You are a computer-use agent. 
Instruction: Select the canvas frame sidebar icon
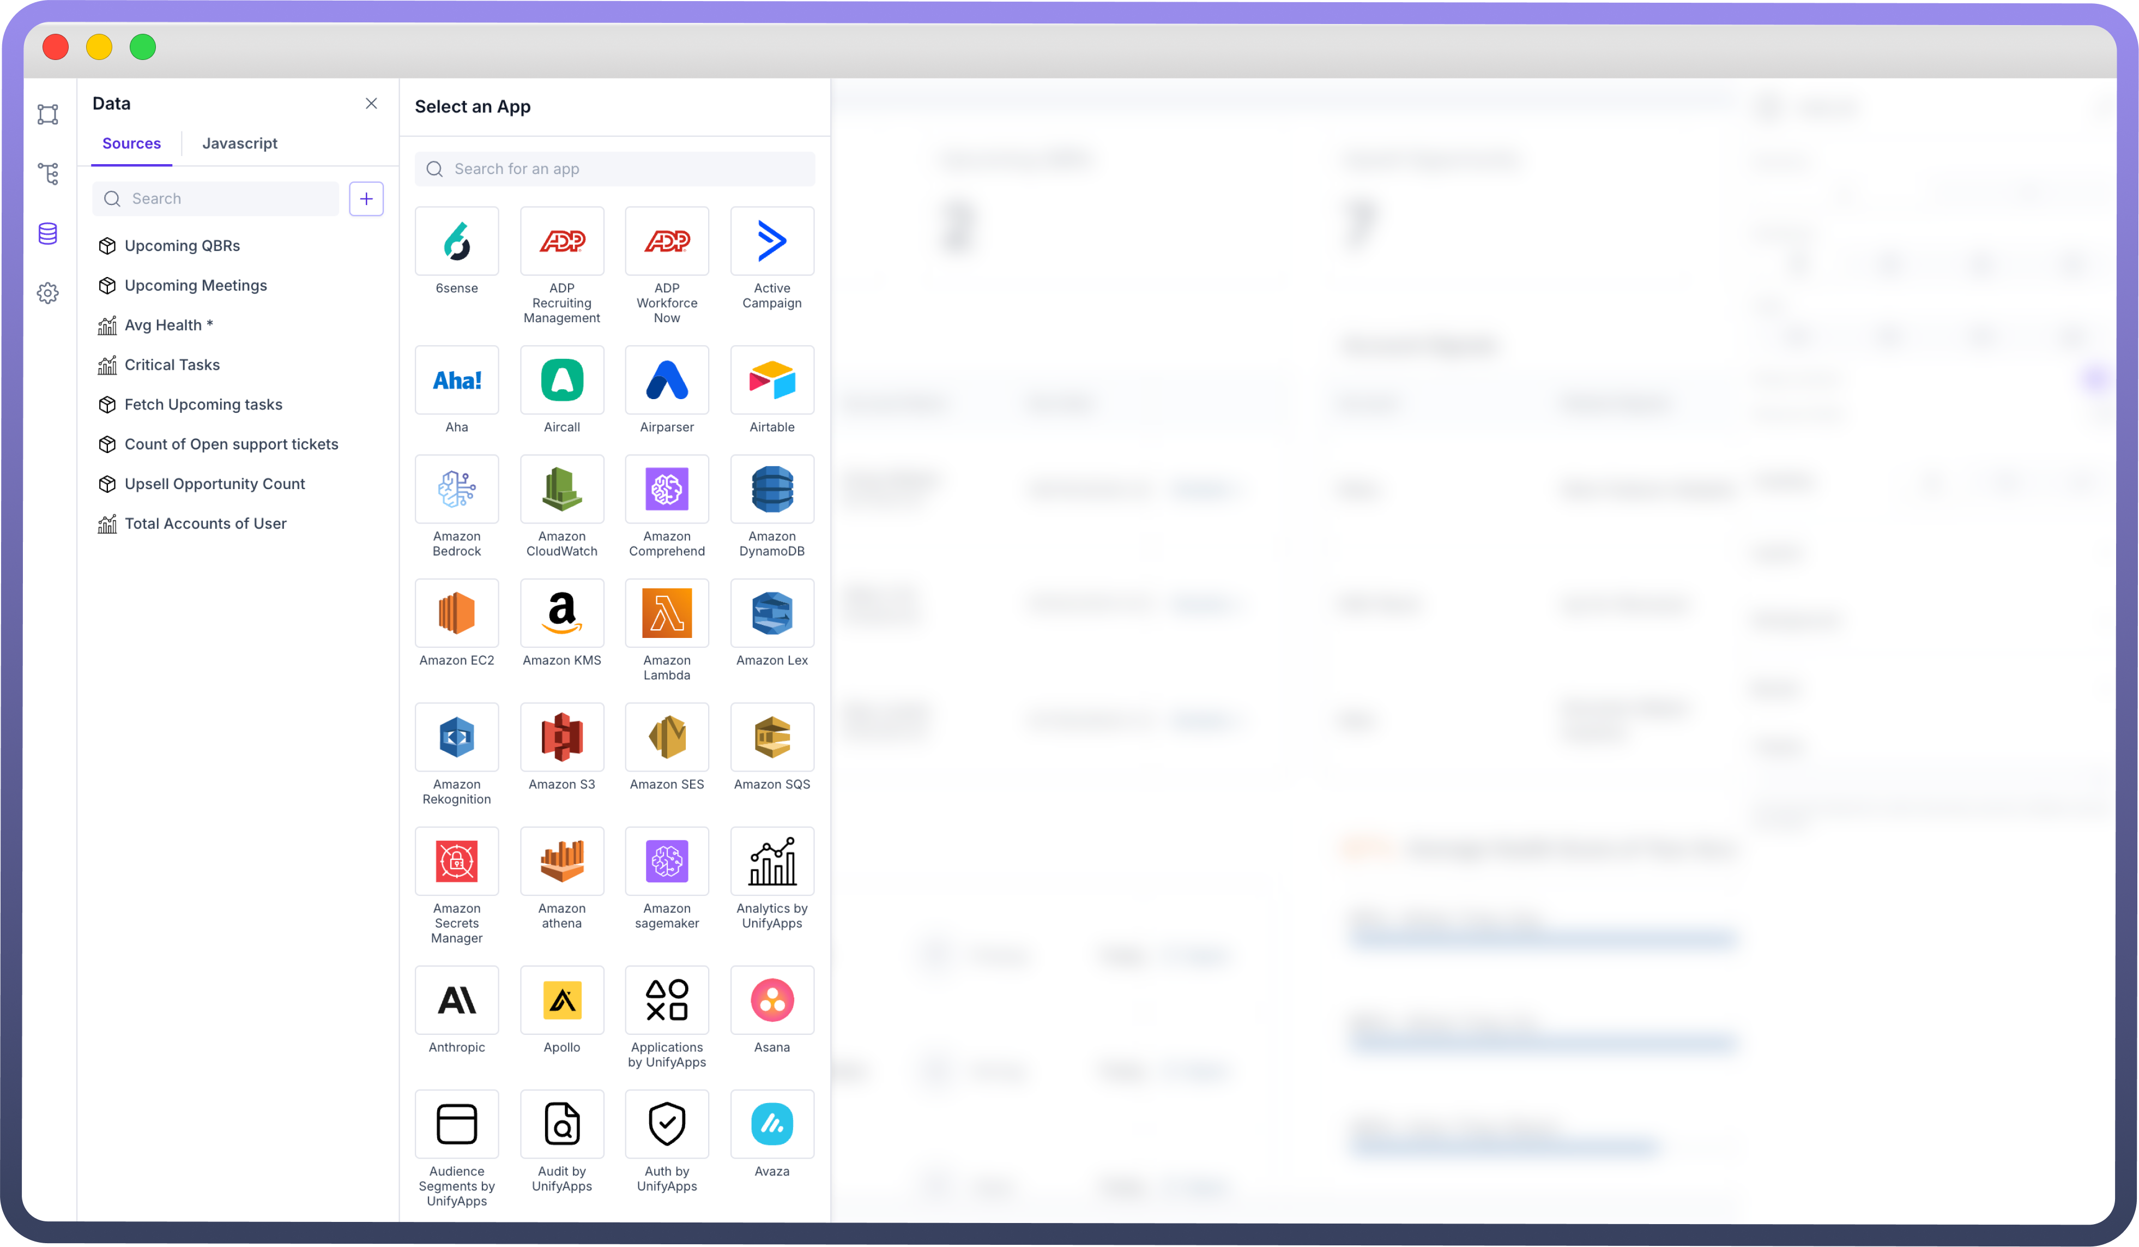click(x=47, y=114)
